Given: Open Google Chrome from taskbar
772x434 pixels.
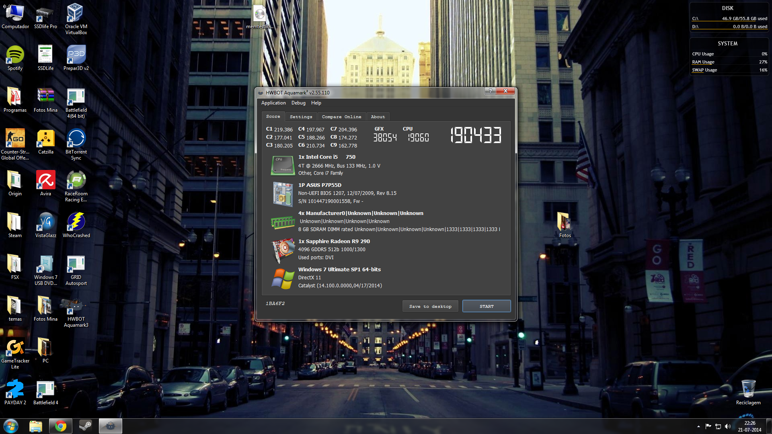Looking at the screenshot, I should (61, 426).
